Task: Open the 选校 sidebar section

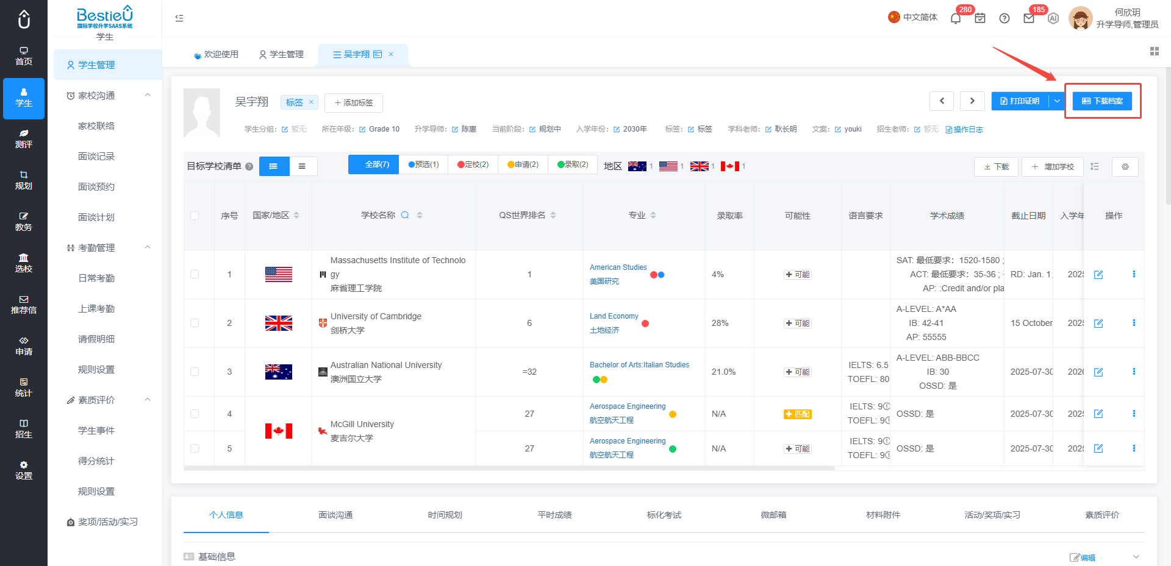Action: (24, 263)
